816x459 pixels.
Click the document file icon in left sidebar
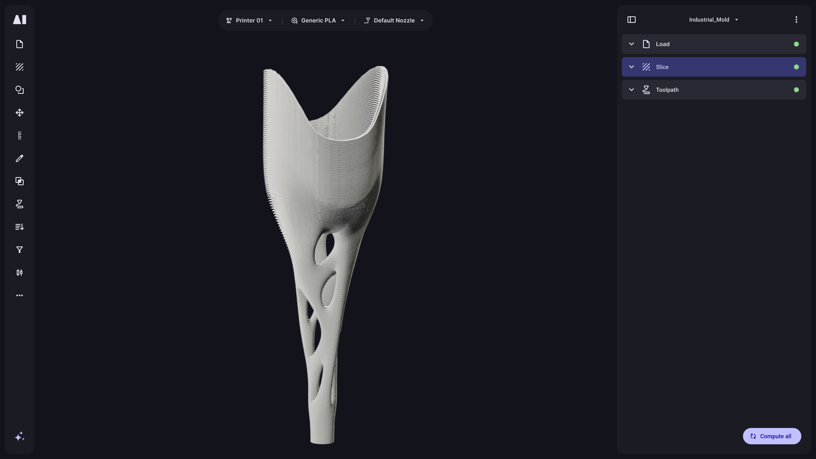[x=20, y=44]
